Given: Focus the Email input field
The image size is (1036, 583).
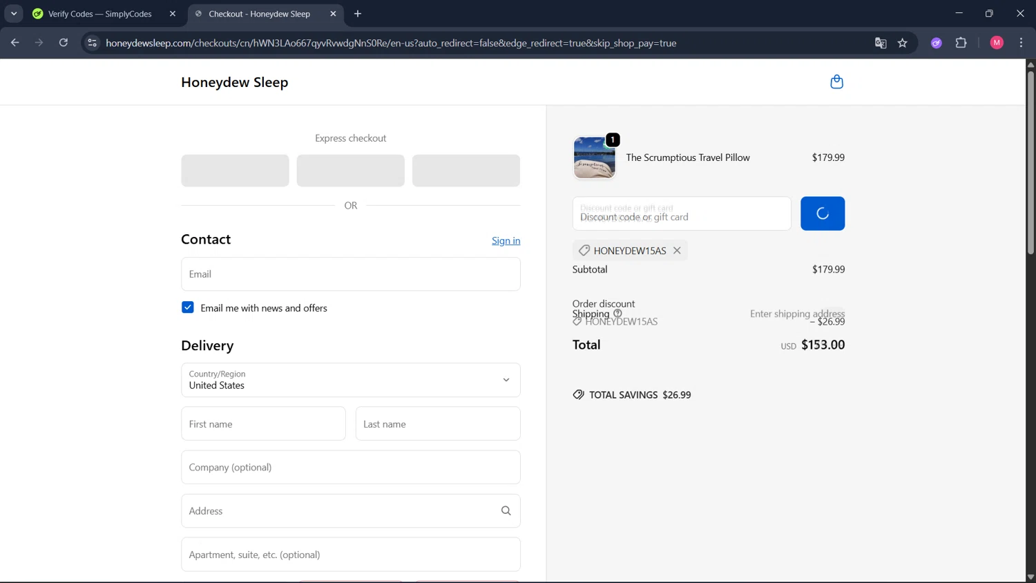Looking at the screenshot, I should click(351, 274).
